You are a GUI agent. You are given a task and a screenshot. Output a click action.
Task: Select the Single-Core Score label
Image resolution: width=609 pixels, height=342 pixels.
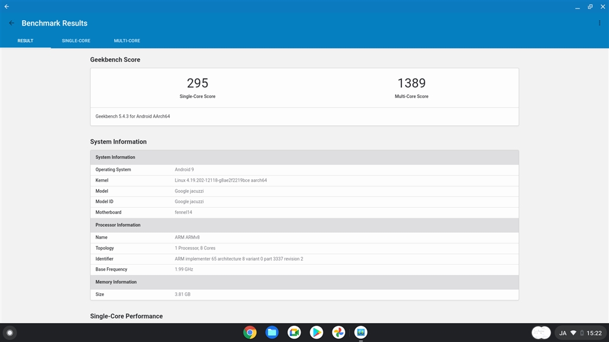[197, 97]
